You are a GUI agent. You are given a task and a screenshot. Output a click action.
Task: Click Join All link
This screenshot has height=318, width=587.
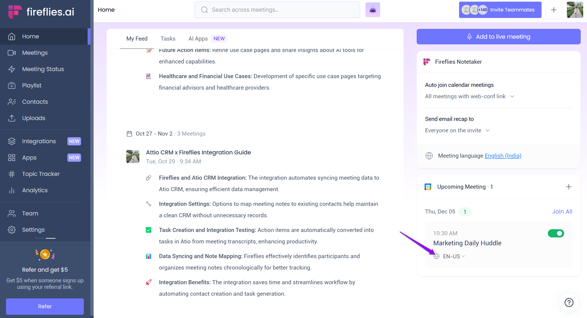(562, 212)
